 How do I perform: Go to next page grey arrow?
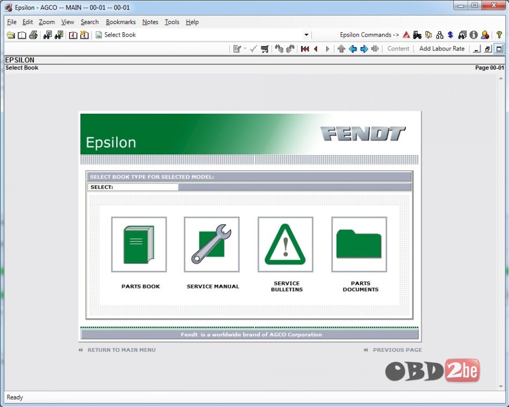(x=327, y=49)
